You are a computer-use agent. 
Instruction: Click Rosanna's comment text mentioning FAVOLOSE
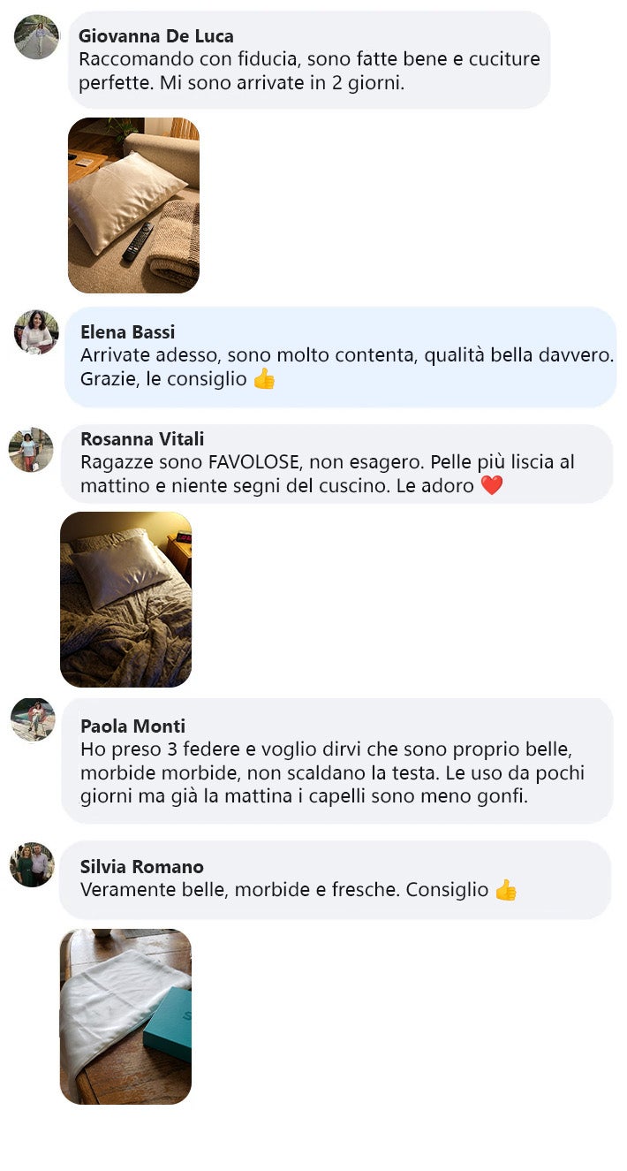[x=328, y=474]
